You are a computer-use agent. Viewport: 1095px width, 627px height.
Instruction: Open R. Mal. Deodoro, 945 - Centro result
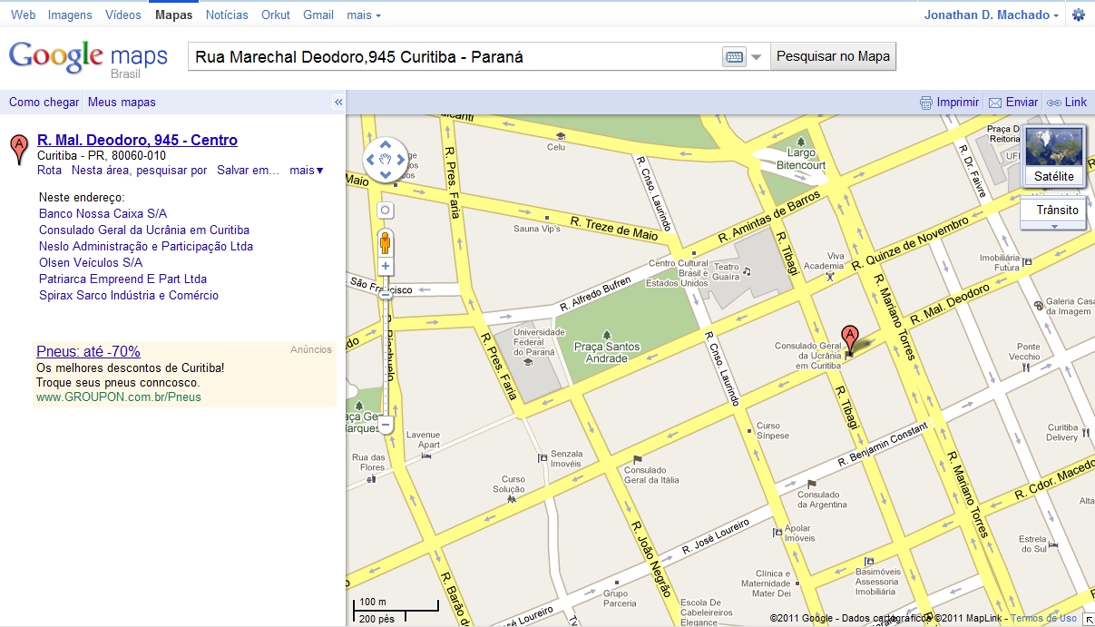tap(137, 140)
